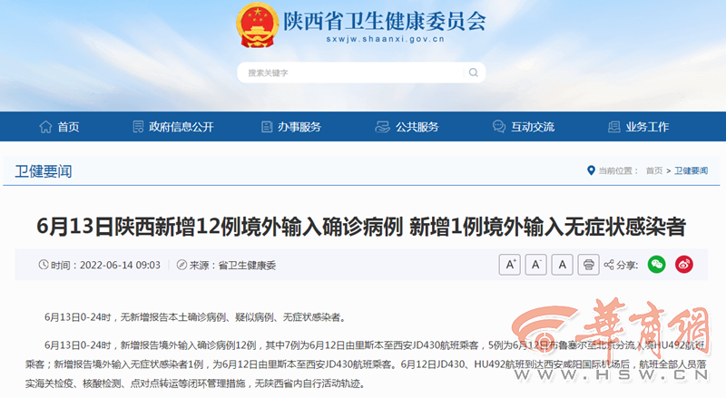
Task: Click the home icon beside 首页
Action: coord(45,127)
